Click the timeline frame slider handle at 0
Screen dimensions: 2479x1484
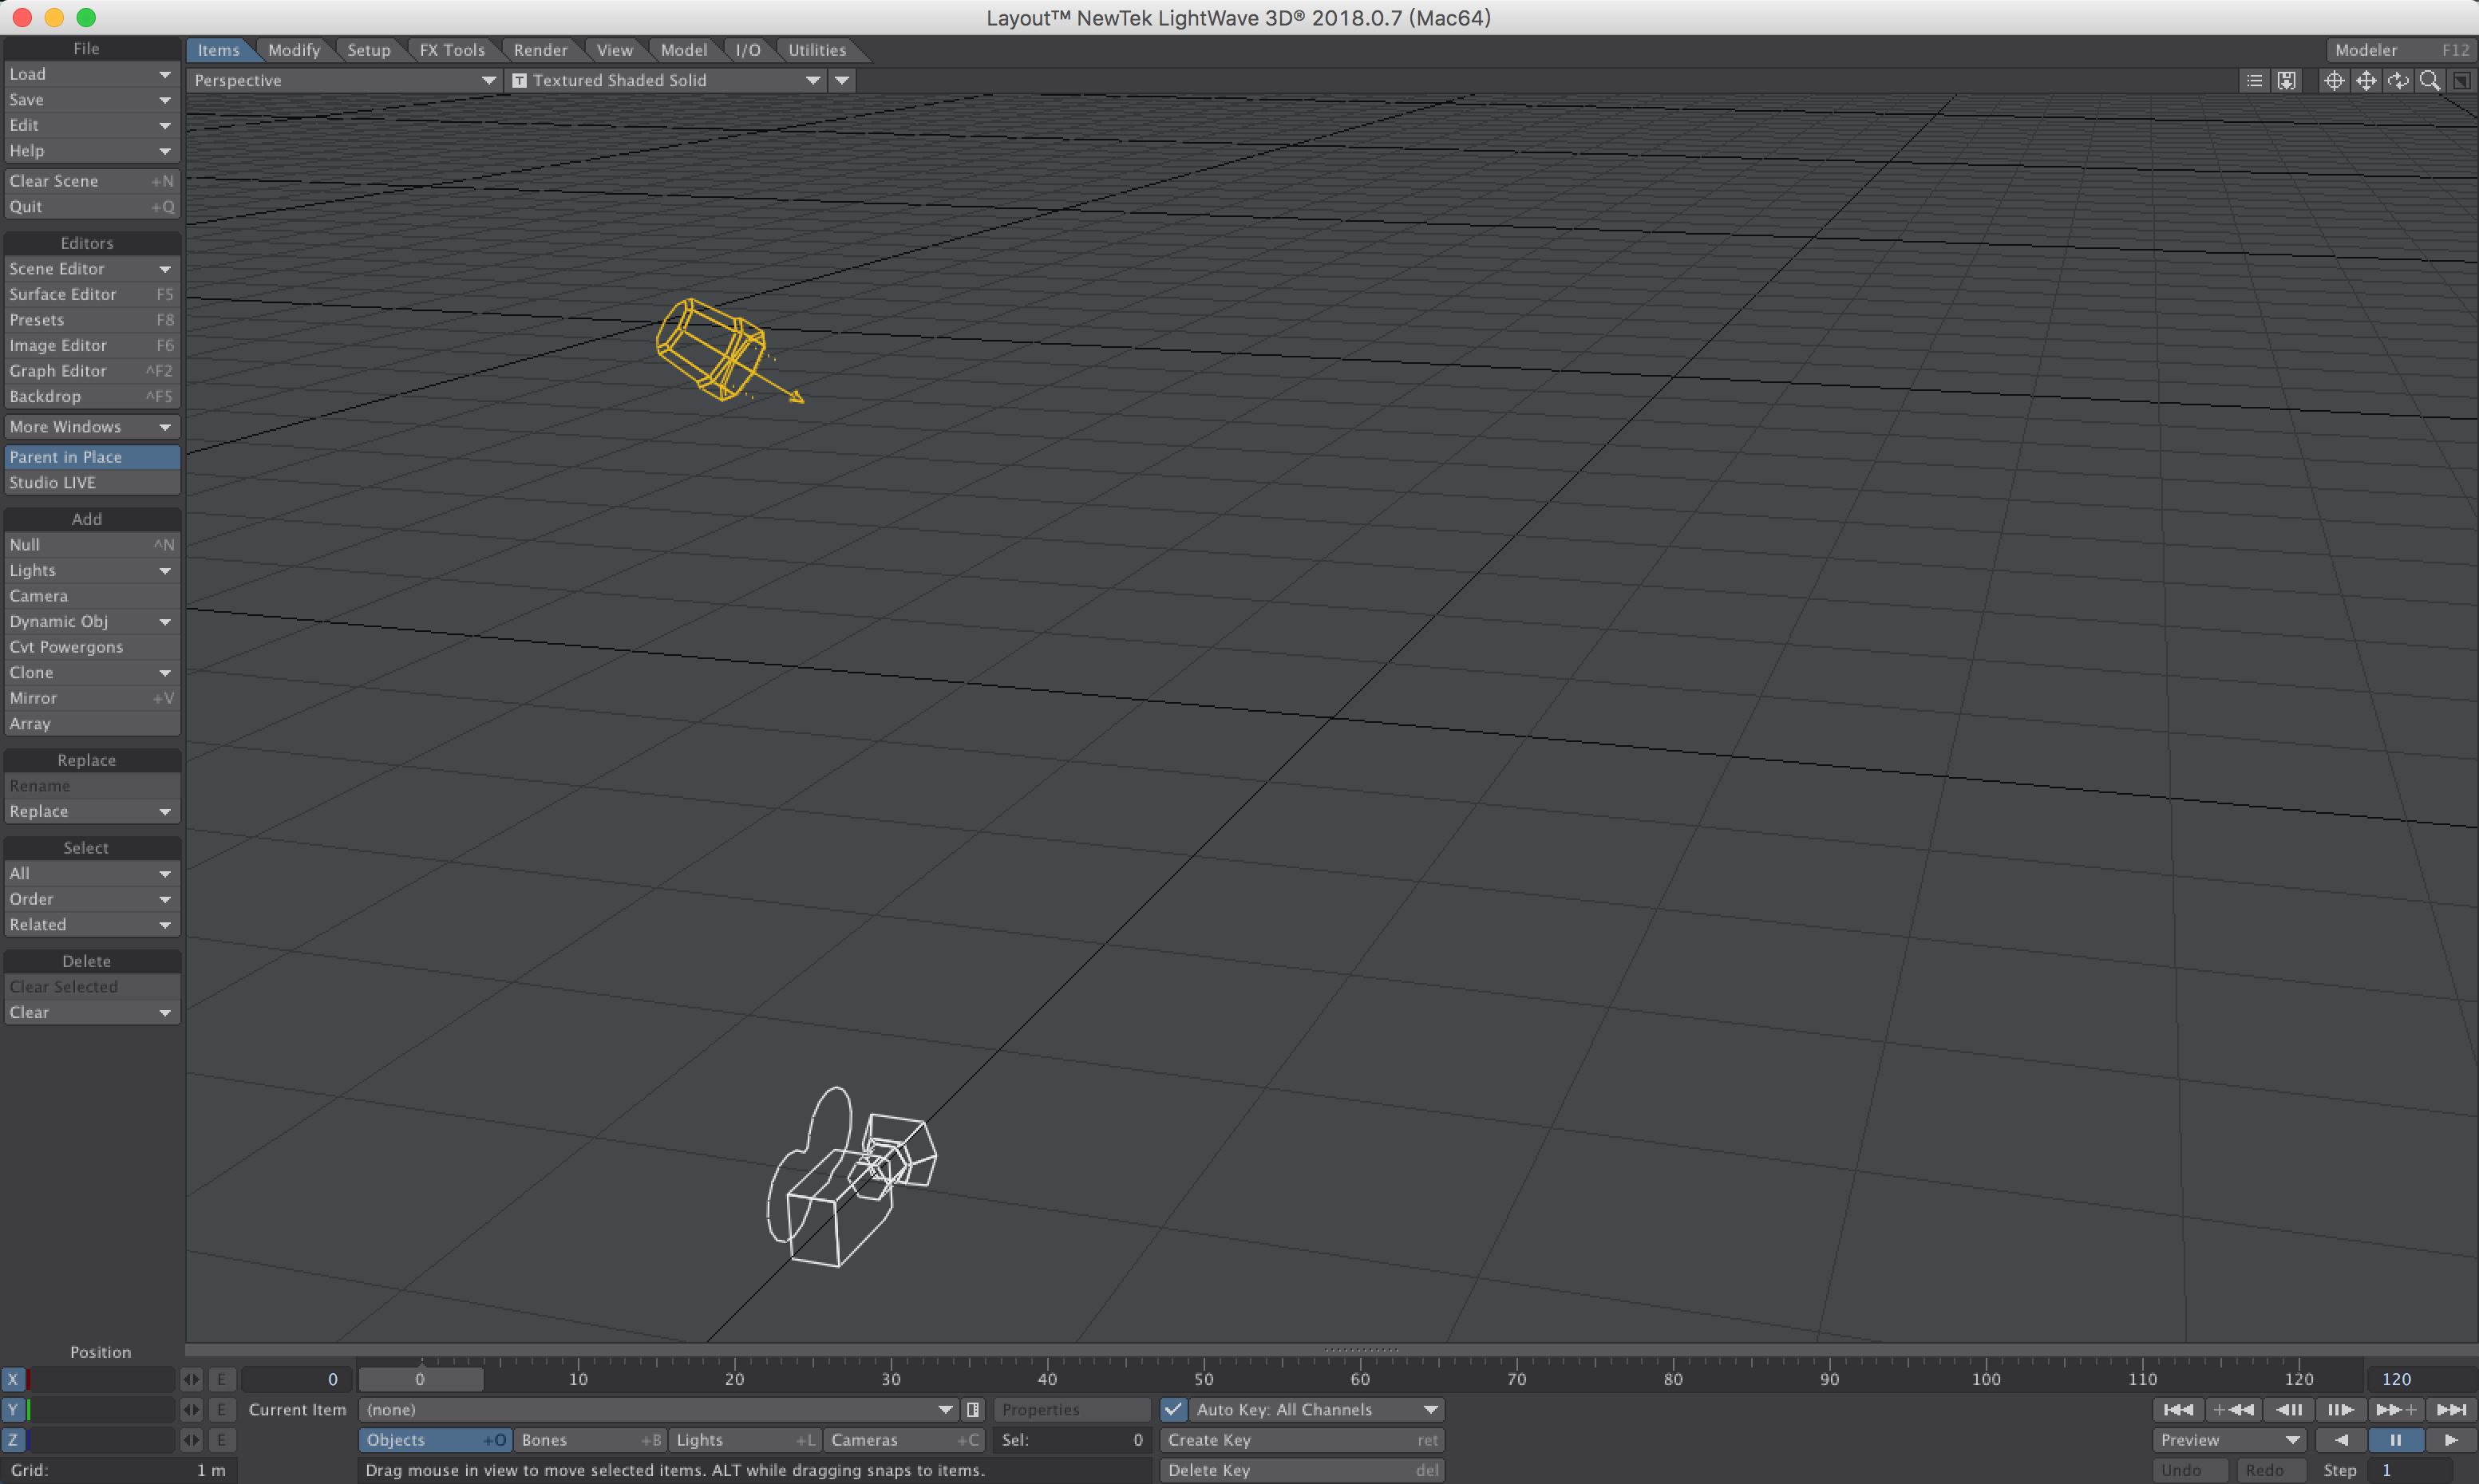click(x=421, y=1379)
